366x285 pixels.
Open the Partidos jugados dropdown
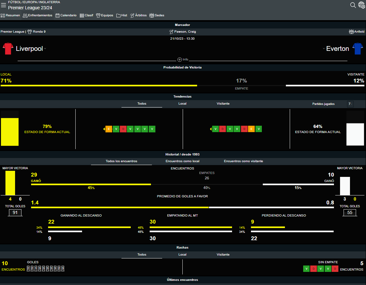[x=350, y=104]
